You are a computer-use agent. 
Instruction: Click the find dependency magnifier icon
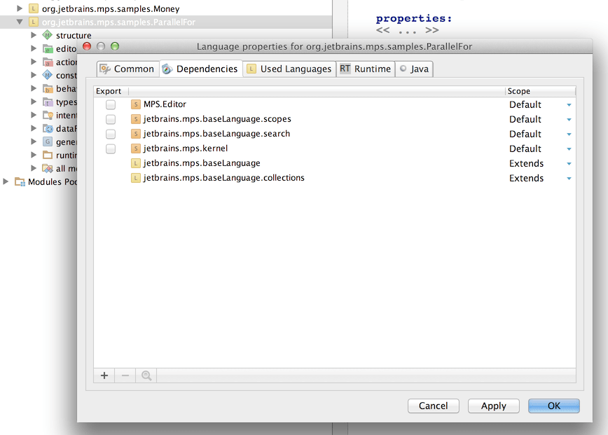click(146, 375)
